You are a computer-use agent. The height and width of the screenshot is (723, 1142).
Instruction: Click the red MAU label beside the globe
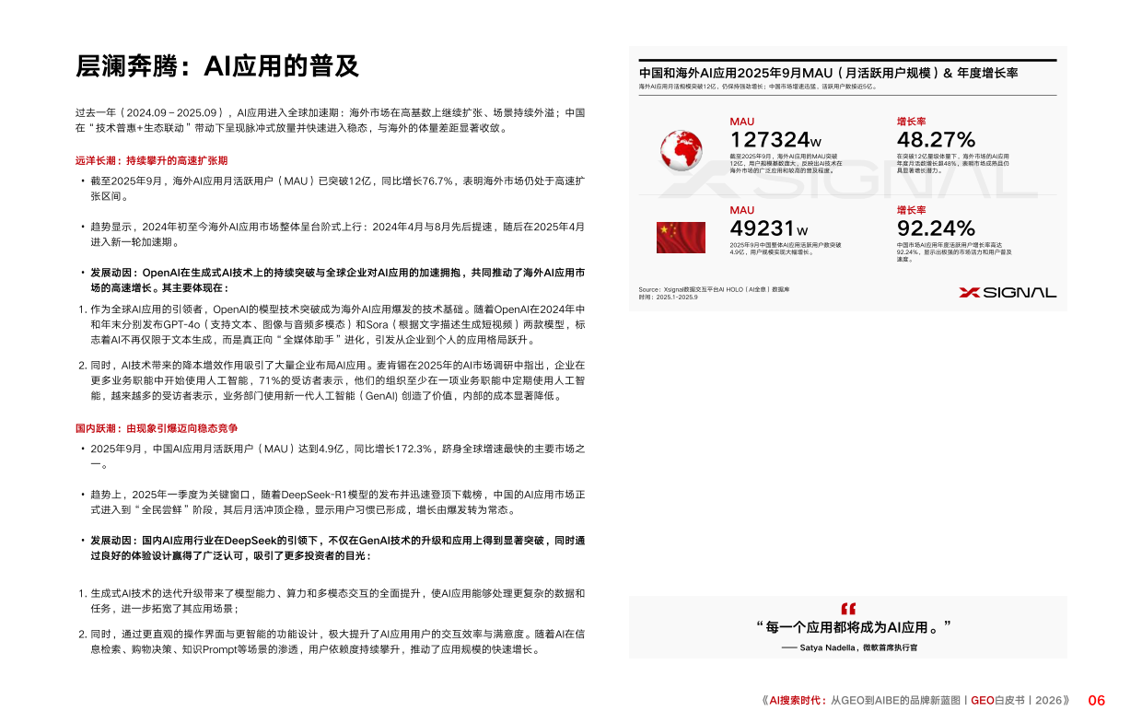click(x=740, y=122)
